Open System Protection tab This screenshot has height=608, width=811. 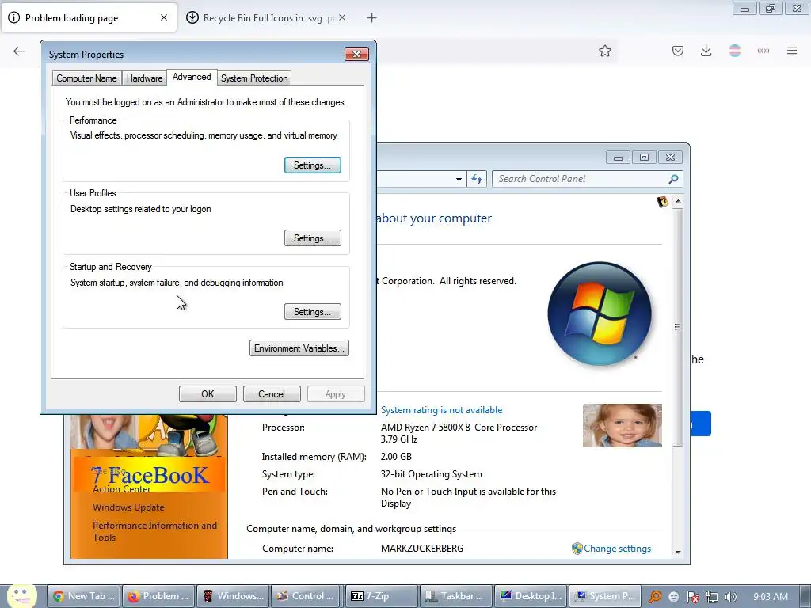[x=254, y=78]
